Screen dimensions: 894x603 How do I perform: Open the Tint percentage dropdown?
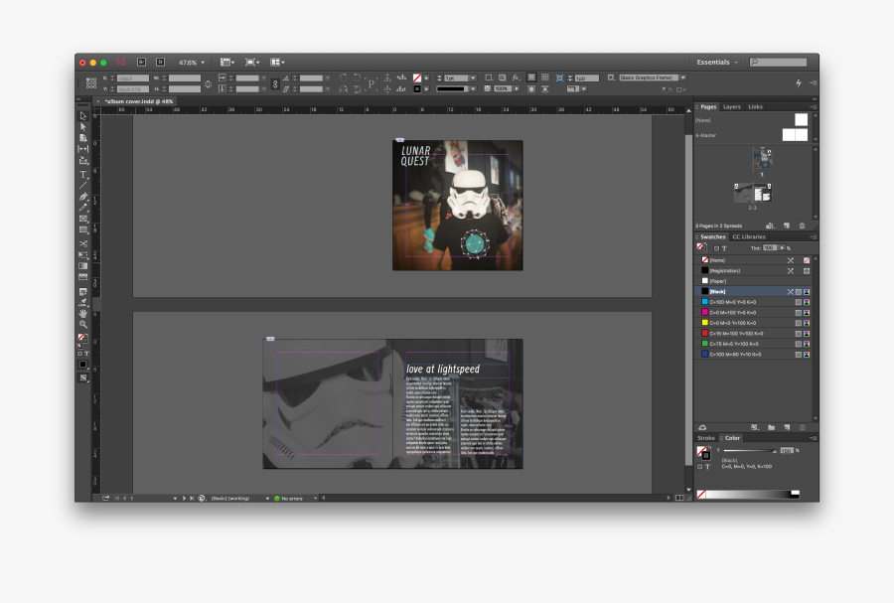click(x=782, y=248)
